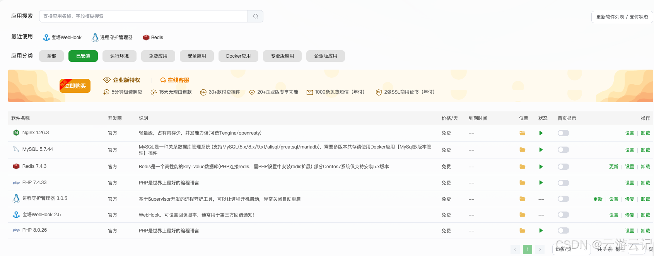Toggle homepage display for PHP 8.0.26

click(563, 230)
